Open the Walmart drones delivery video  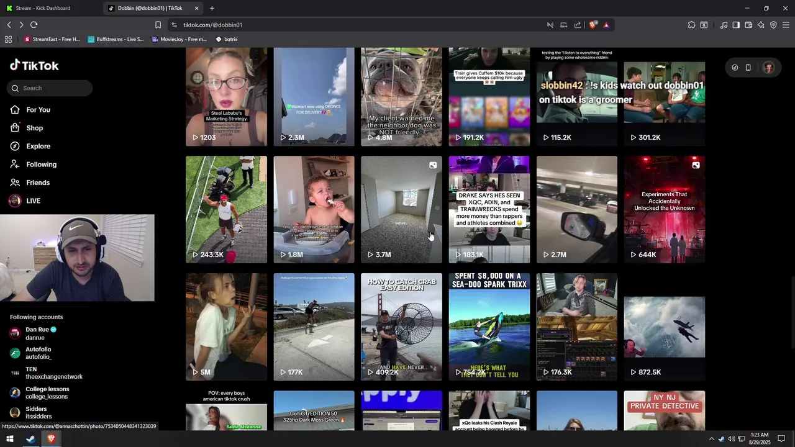[x=314, y=97]
